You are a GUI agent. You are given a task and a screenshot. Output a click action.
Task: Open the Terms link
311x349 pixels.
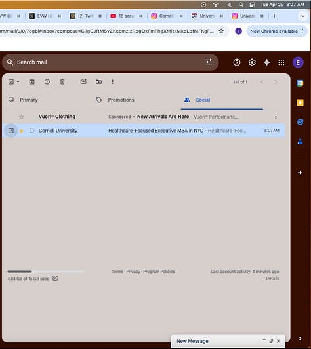tap(117, 272)
